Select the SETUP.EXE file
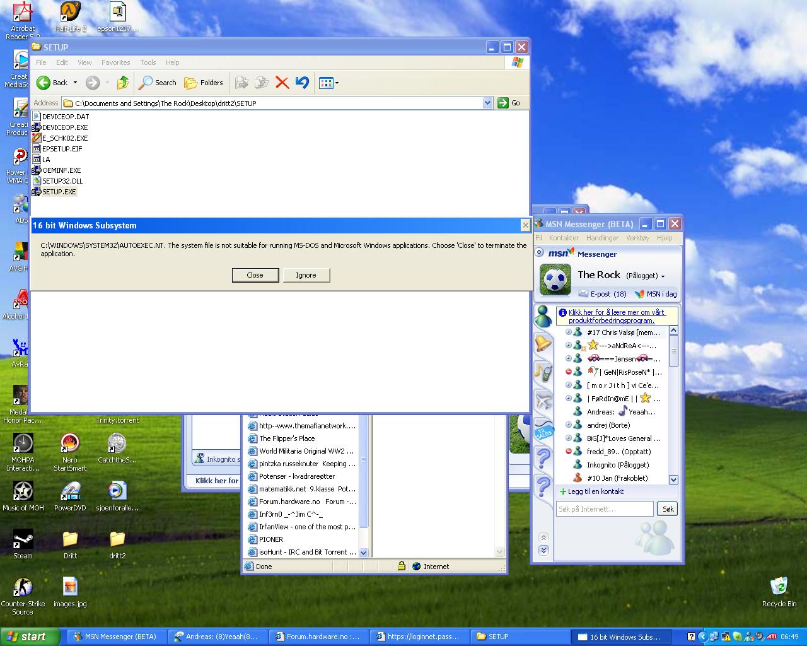807x646 pixels. click(x=54, y=192)
